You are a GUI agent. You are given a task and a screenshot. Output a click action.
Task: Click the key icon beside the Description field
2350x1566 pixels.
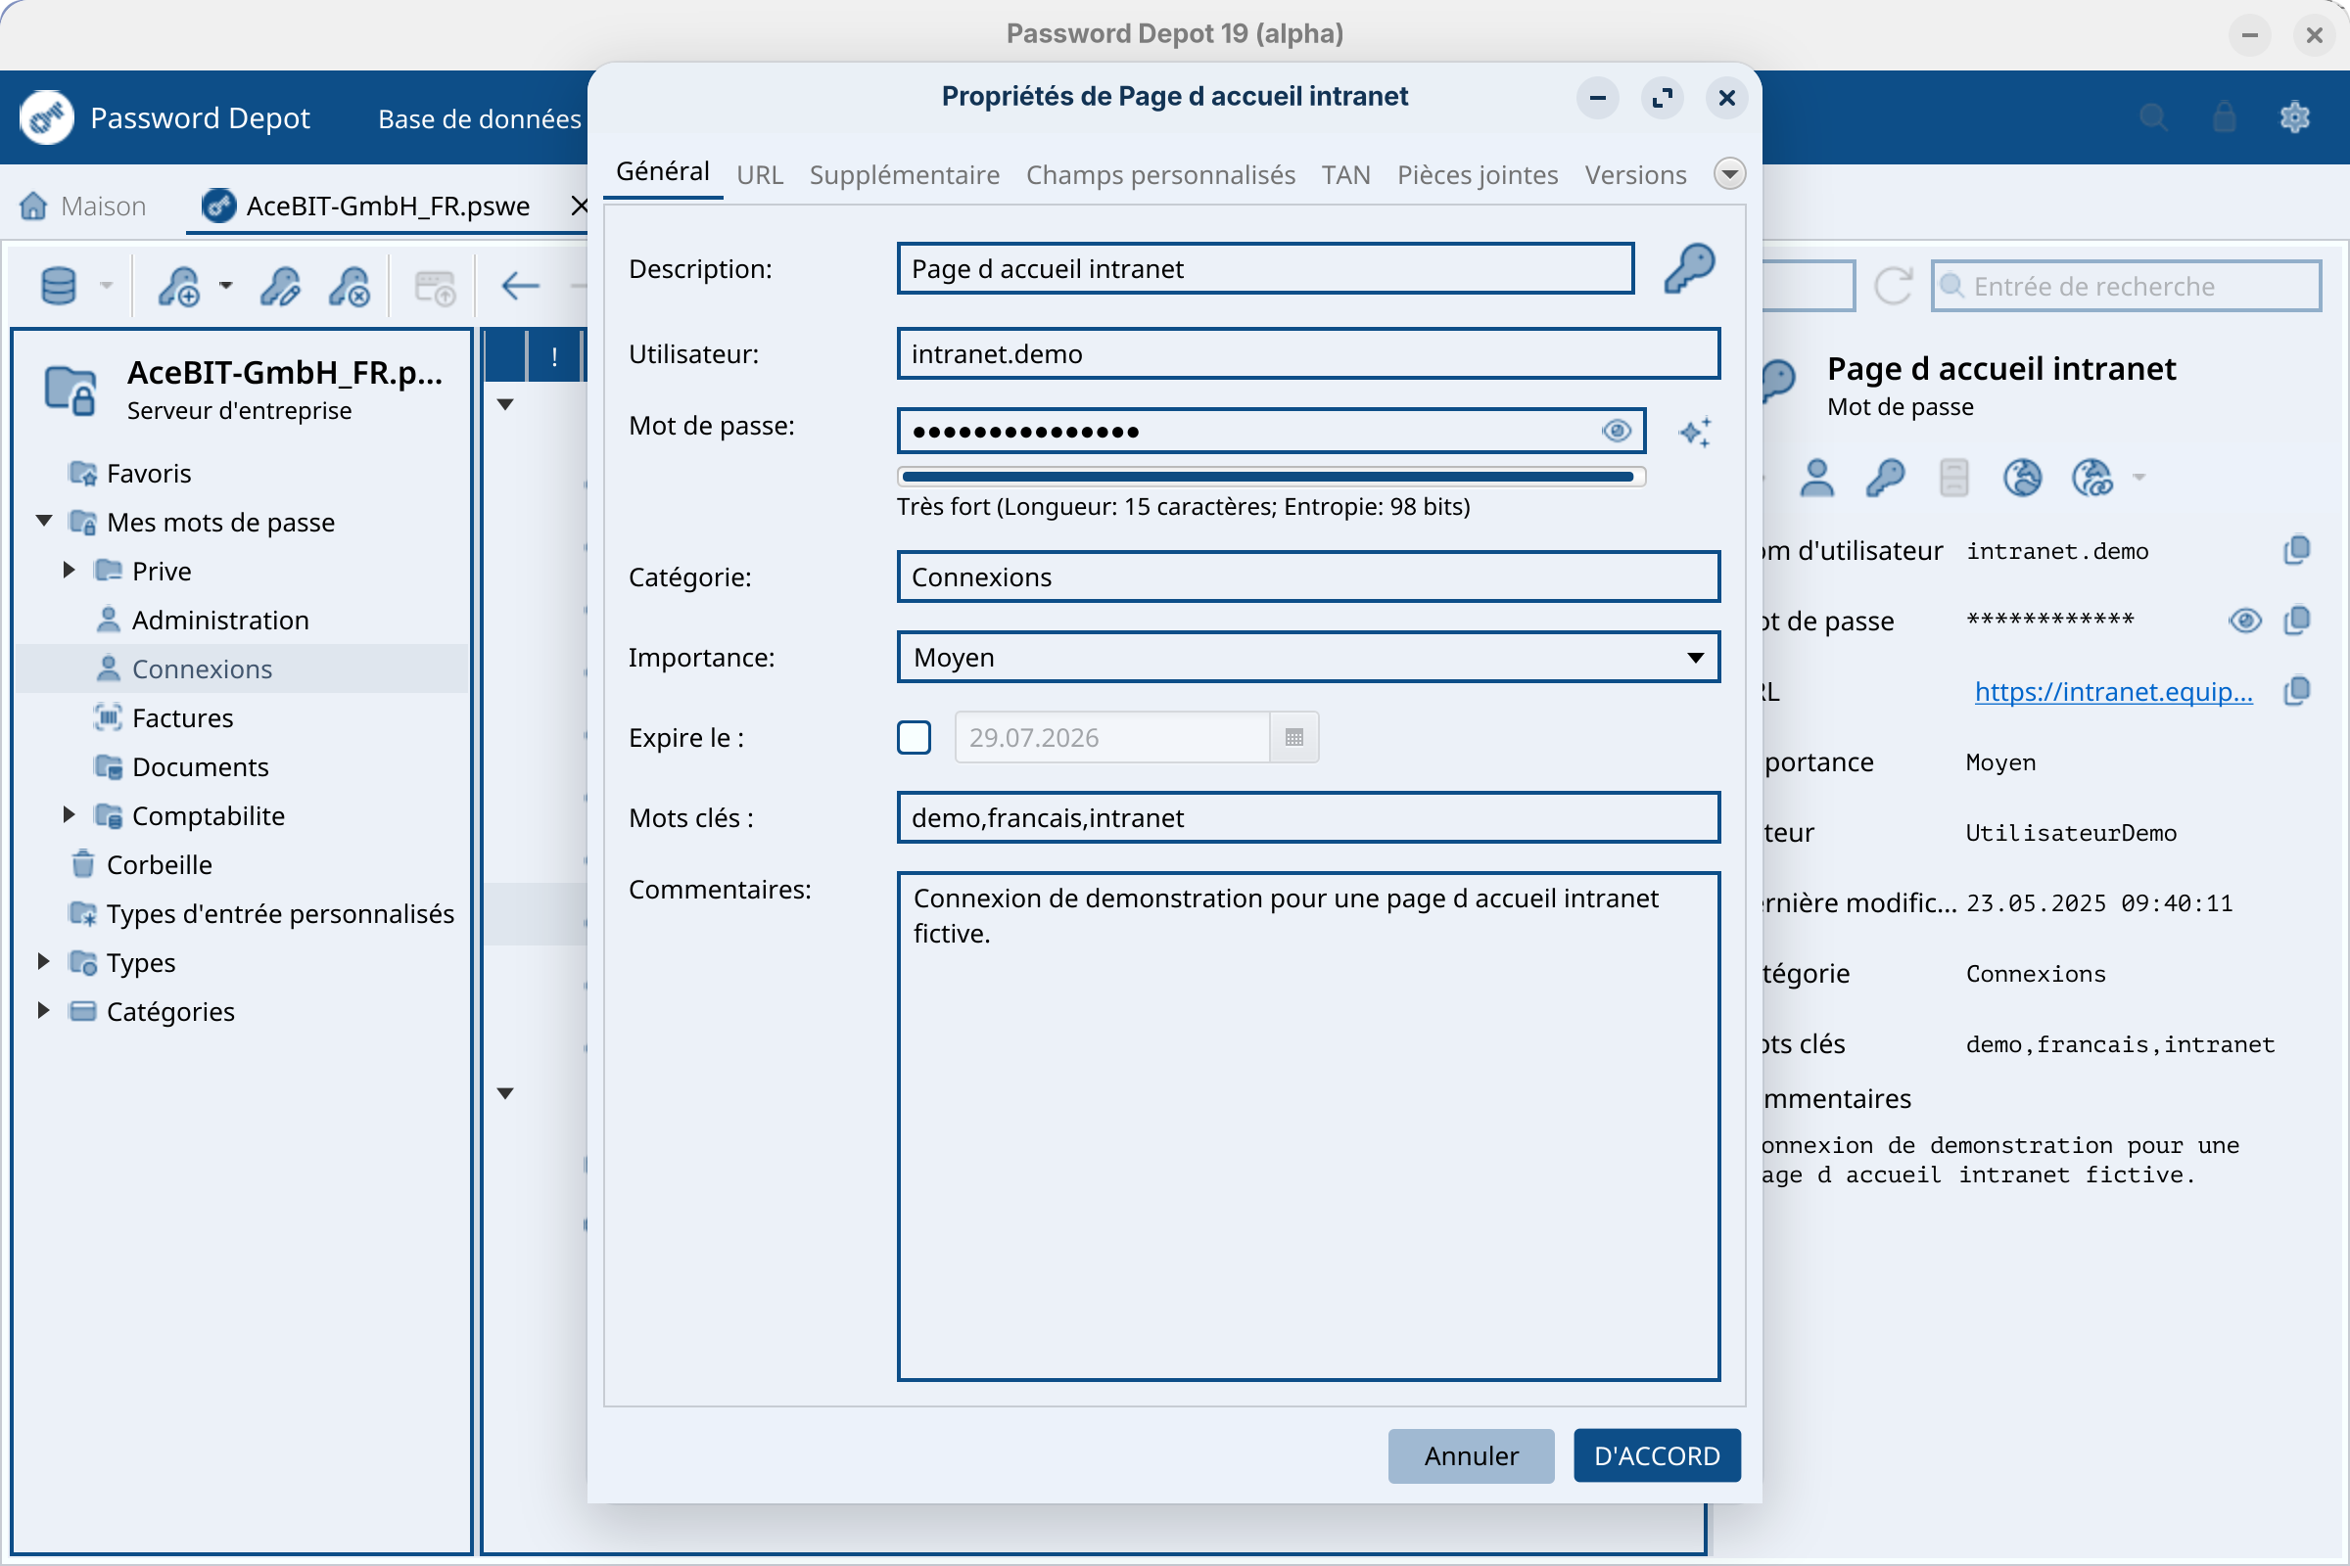click(1688, 268)
